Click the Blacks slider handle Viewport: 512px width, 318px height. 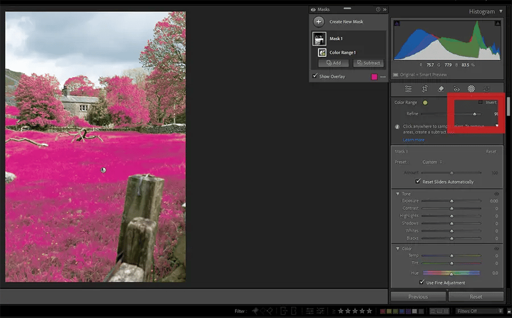pyautogui.click(x=452, y=239)
